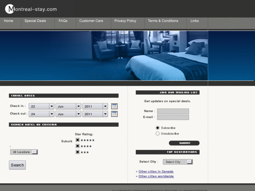This screenshot has width=255, height=191.
Task: Expand the check-in day dropdown
Action: 41,106
